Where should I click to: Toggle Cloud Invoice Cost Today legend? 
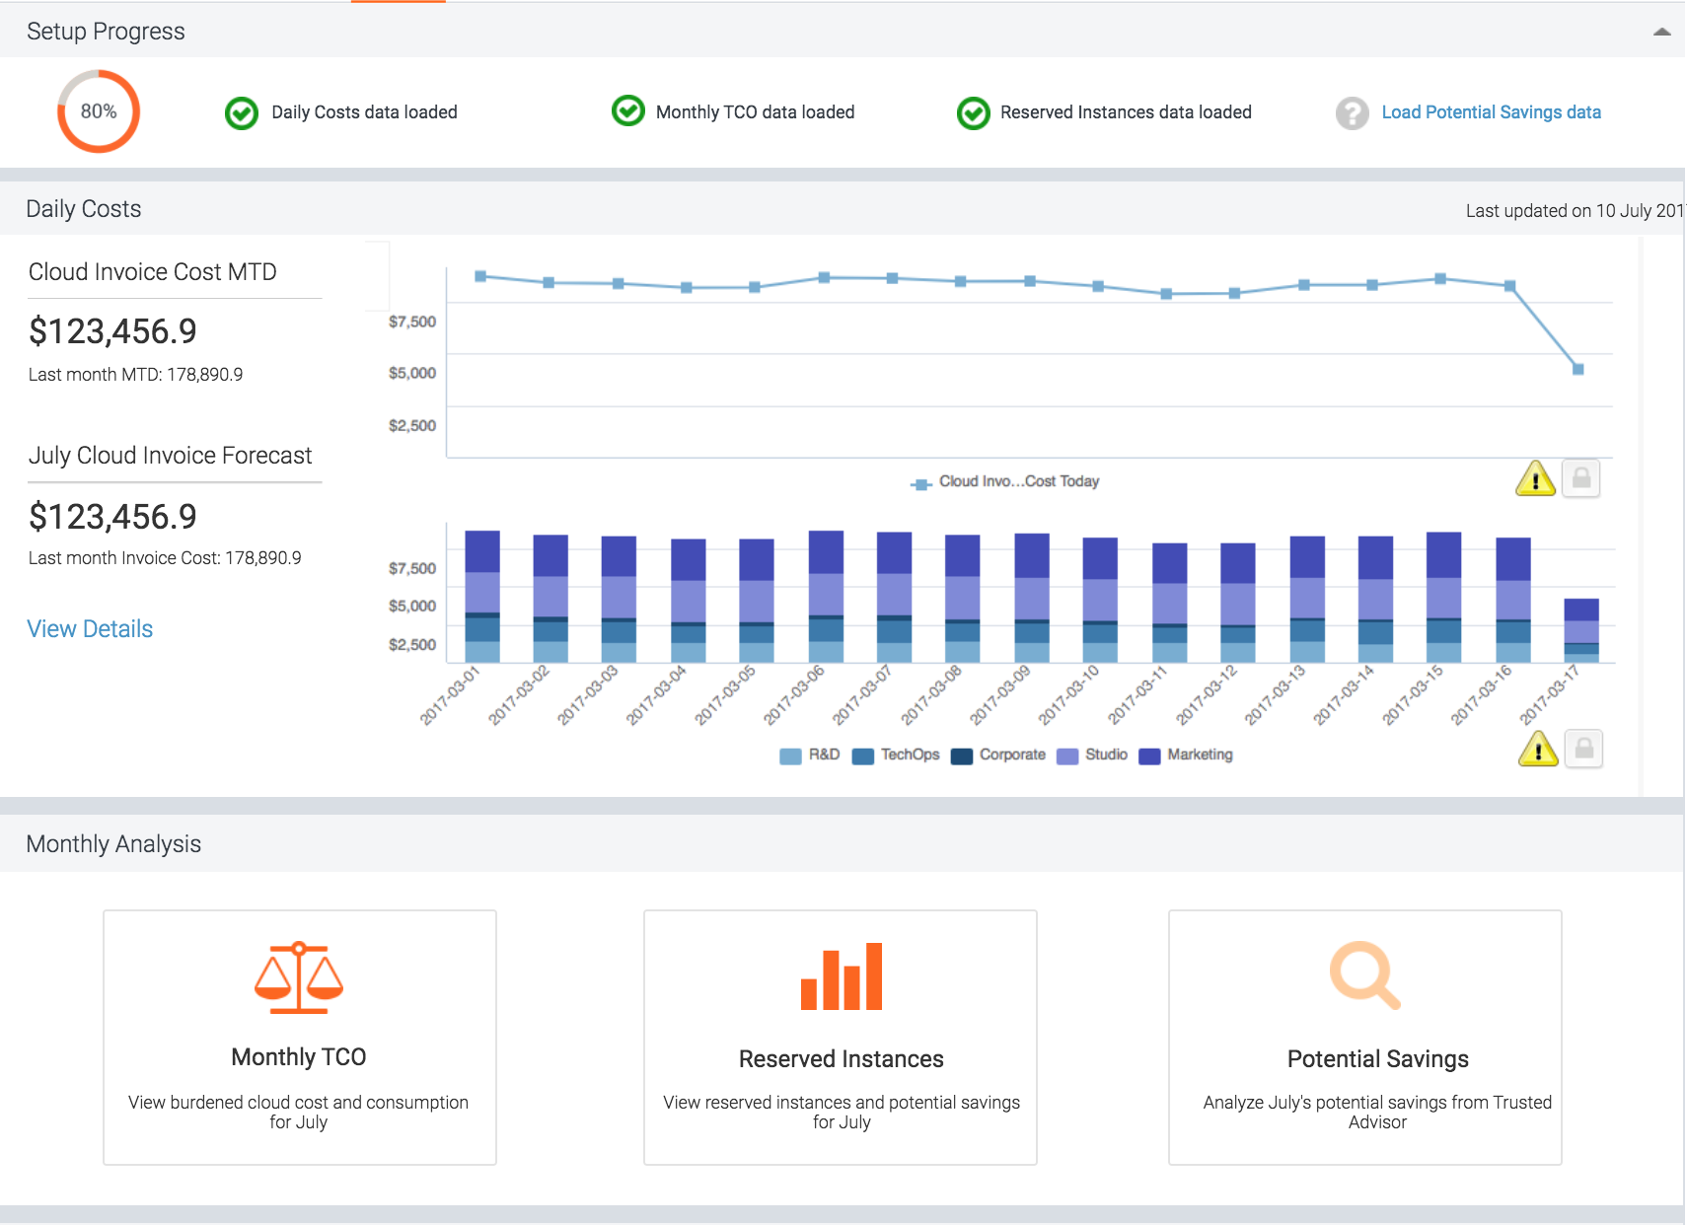click(1004, 481)
